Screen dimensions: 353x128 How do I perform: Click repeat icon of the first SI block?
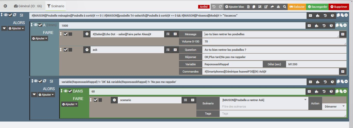click(x=15, y=15)
